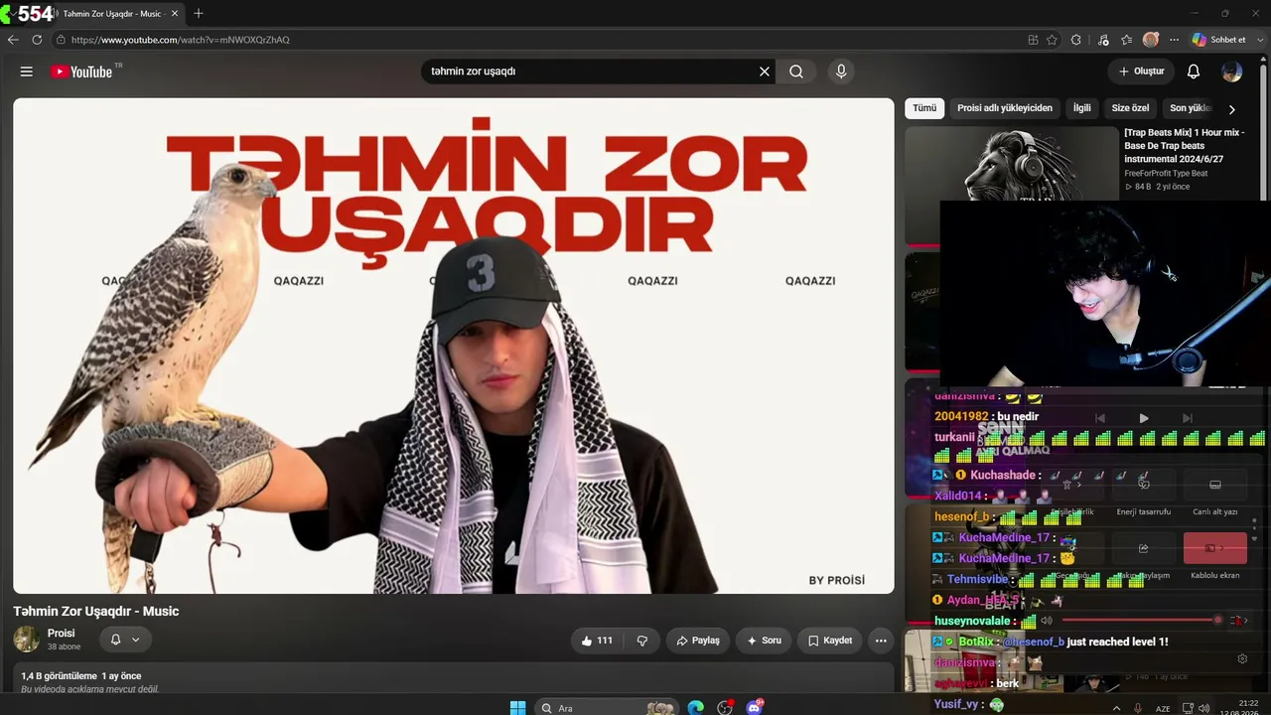Skip to next track in overlay panel
1271x715 pixels.
click(1188, 419)
